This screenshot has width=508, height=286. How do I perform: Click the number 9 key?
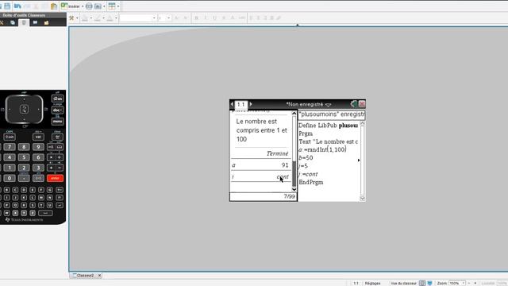click(x=38, y=147)
